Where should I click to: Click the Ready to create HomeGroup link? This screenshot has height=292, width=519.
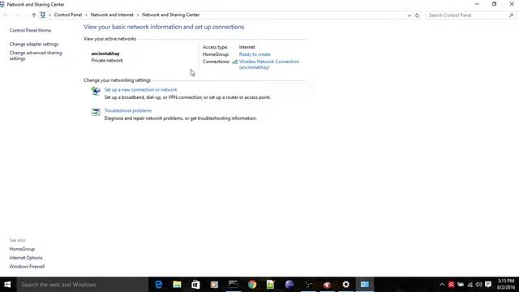(x=255, y=54)
